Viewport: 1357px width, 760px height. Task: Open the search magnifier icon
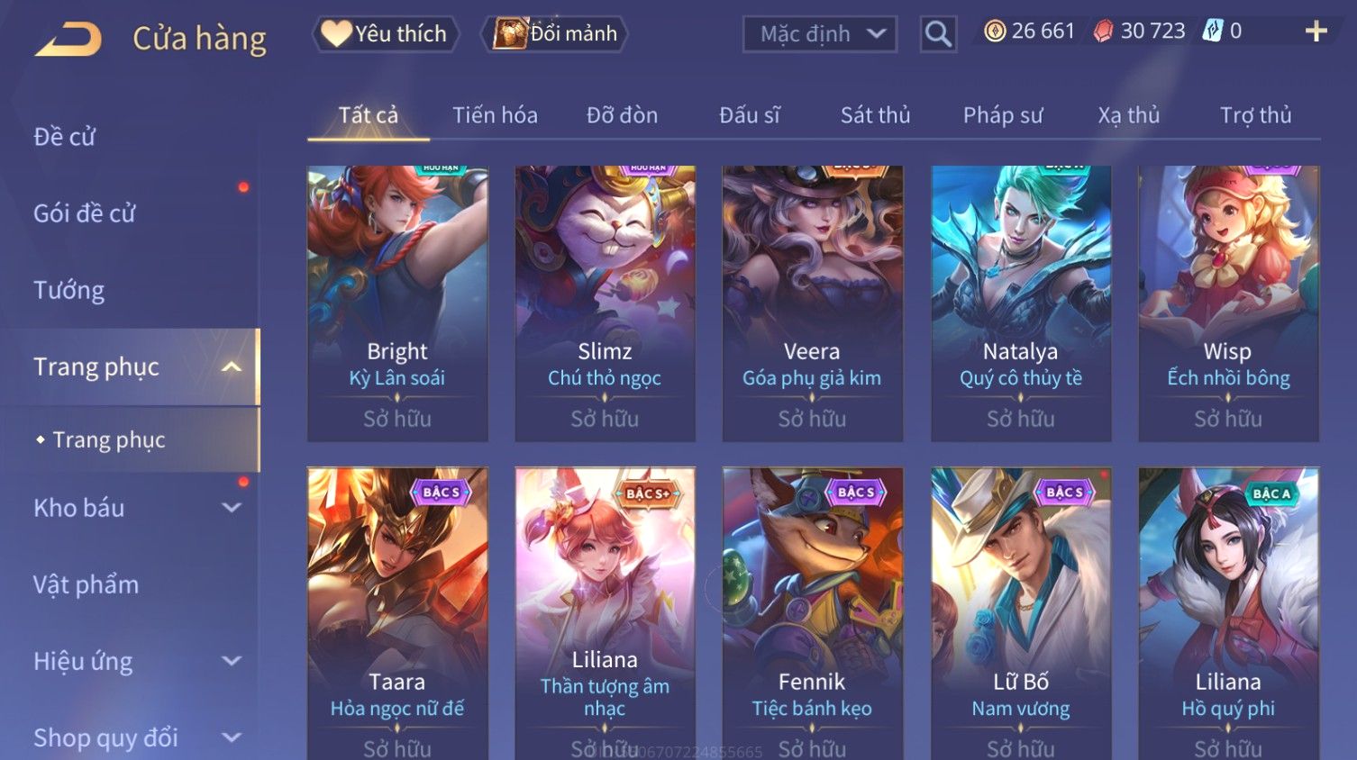(x=938, y=34)
